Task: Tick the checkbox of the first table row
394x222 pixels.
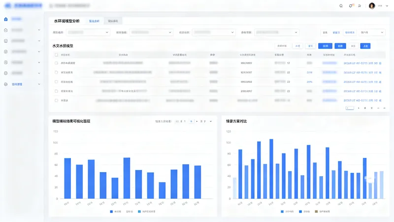Action: (56, 63)
